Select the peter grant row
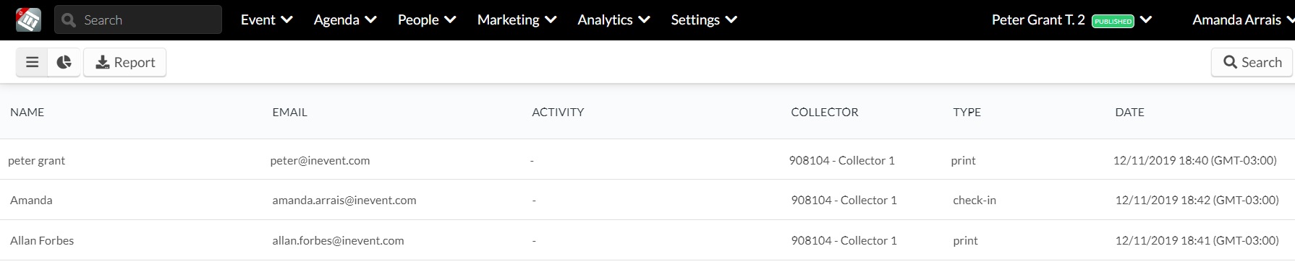 [x=647, y=160]
